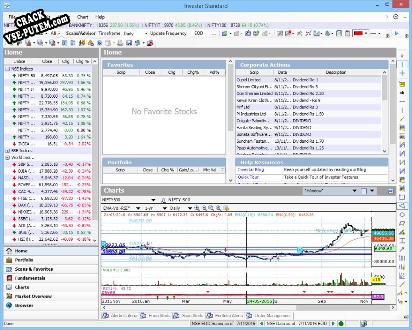The image size is (412, 330).
Task: Click the network computers icon in status bar
Action: [x=364, y=324]
